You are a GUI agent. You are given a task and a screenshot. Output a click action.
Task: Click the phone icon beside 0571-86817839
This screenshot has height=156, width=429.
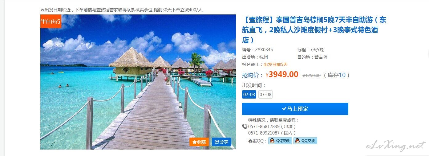(245, 127)
